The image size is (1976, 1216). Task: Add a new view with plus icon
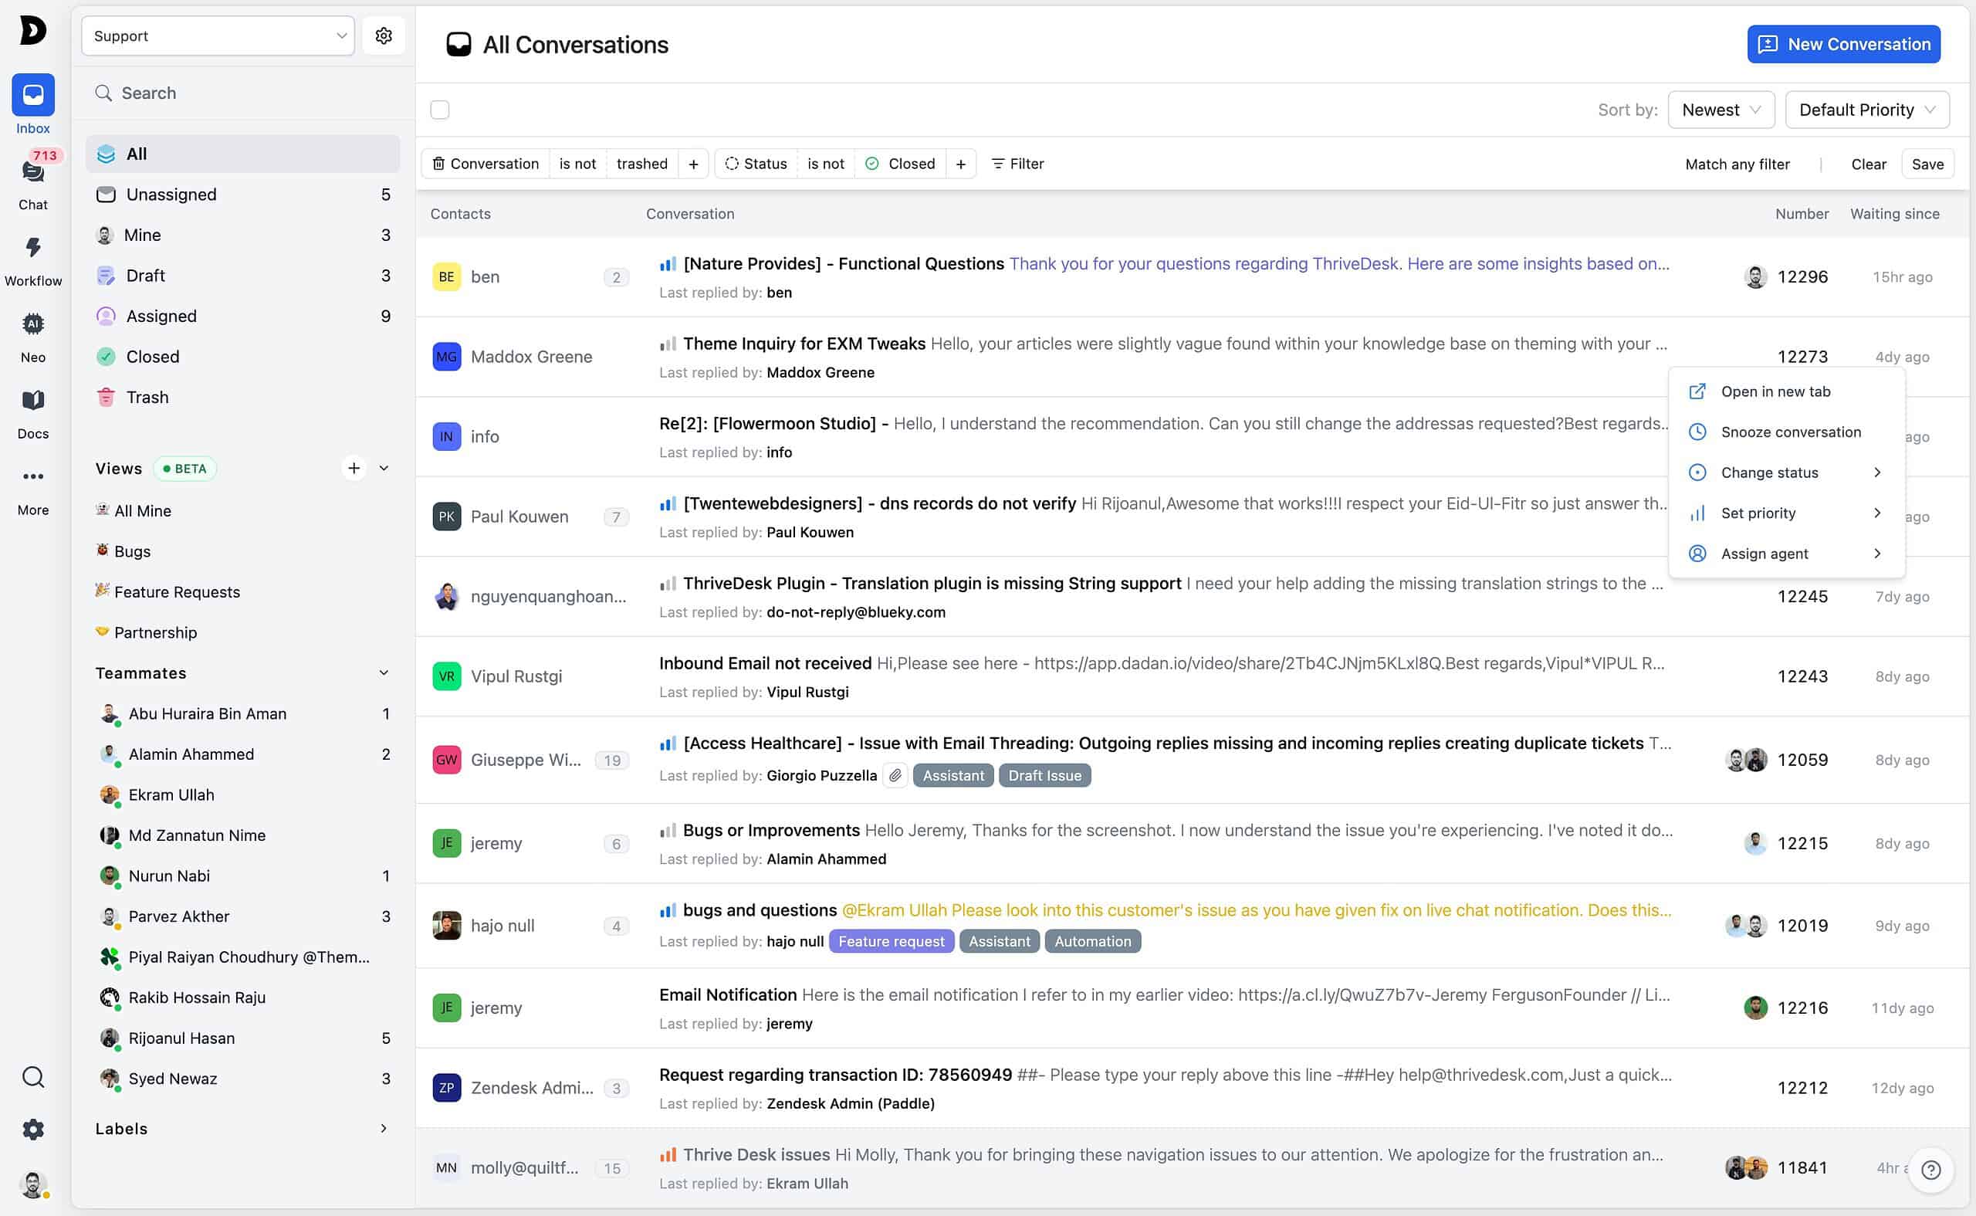[x=354, y=468]
